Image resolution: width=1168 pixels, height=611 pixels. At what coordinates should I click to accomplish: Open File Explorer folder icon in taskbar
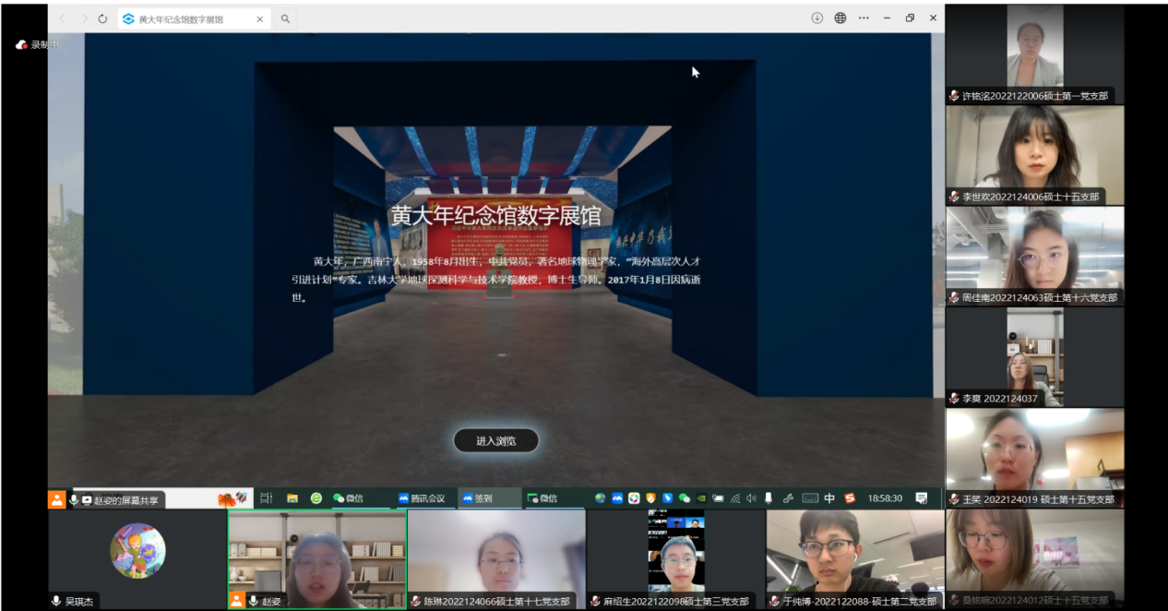[292, 498]
